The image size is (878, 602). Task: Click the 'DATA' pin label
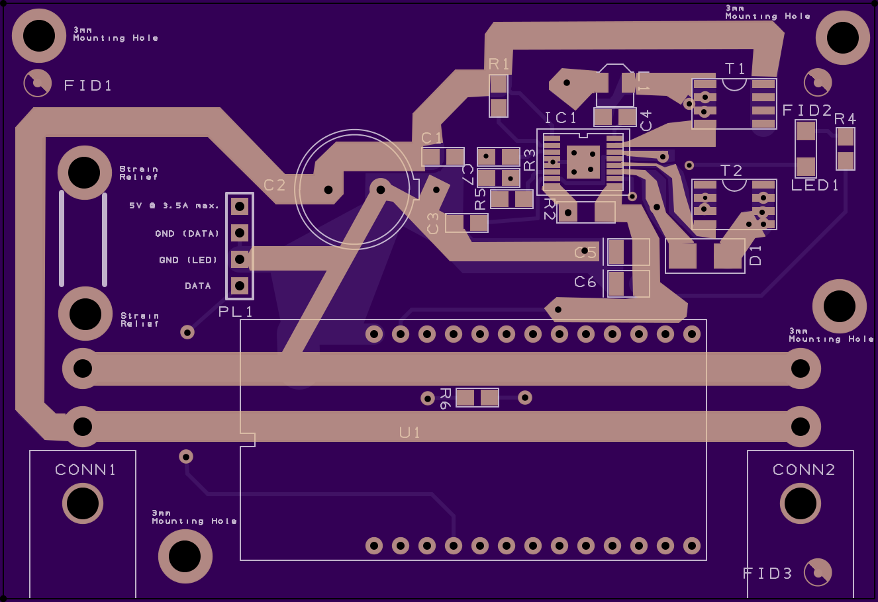(x=198, y=286)
